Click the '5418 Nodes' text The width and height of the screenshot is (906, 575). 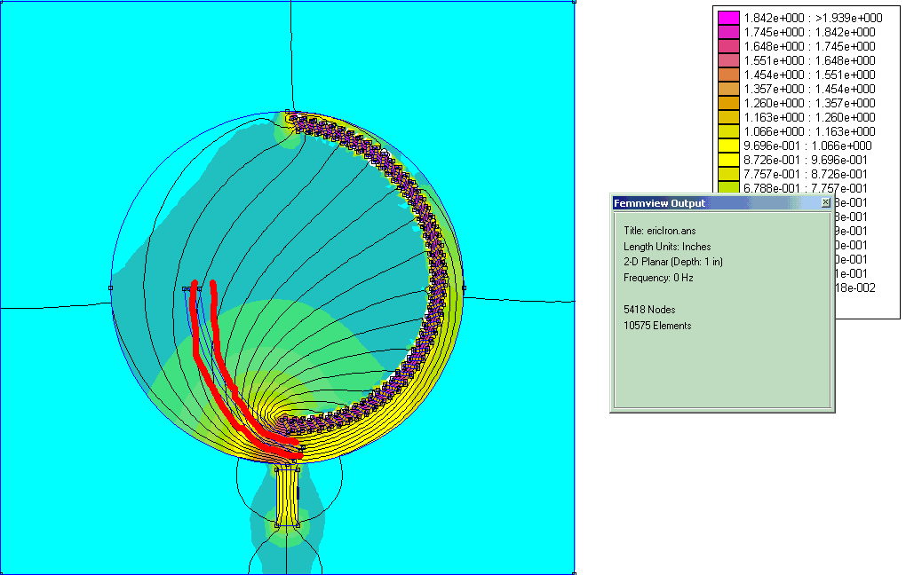coord(649,310)
